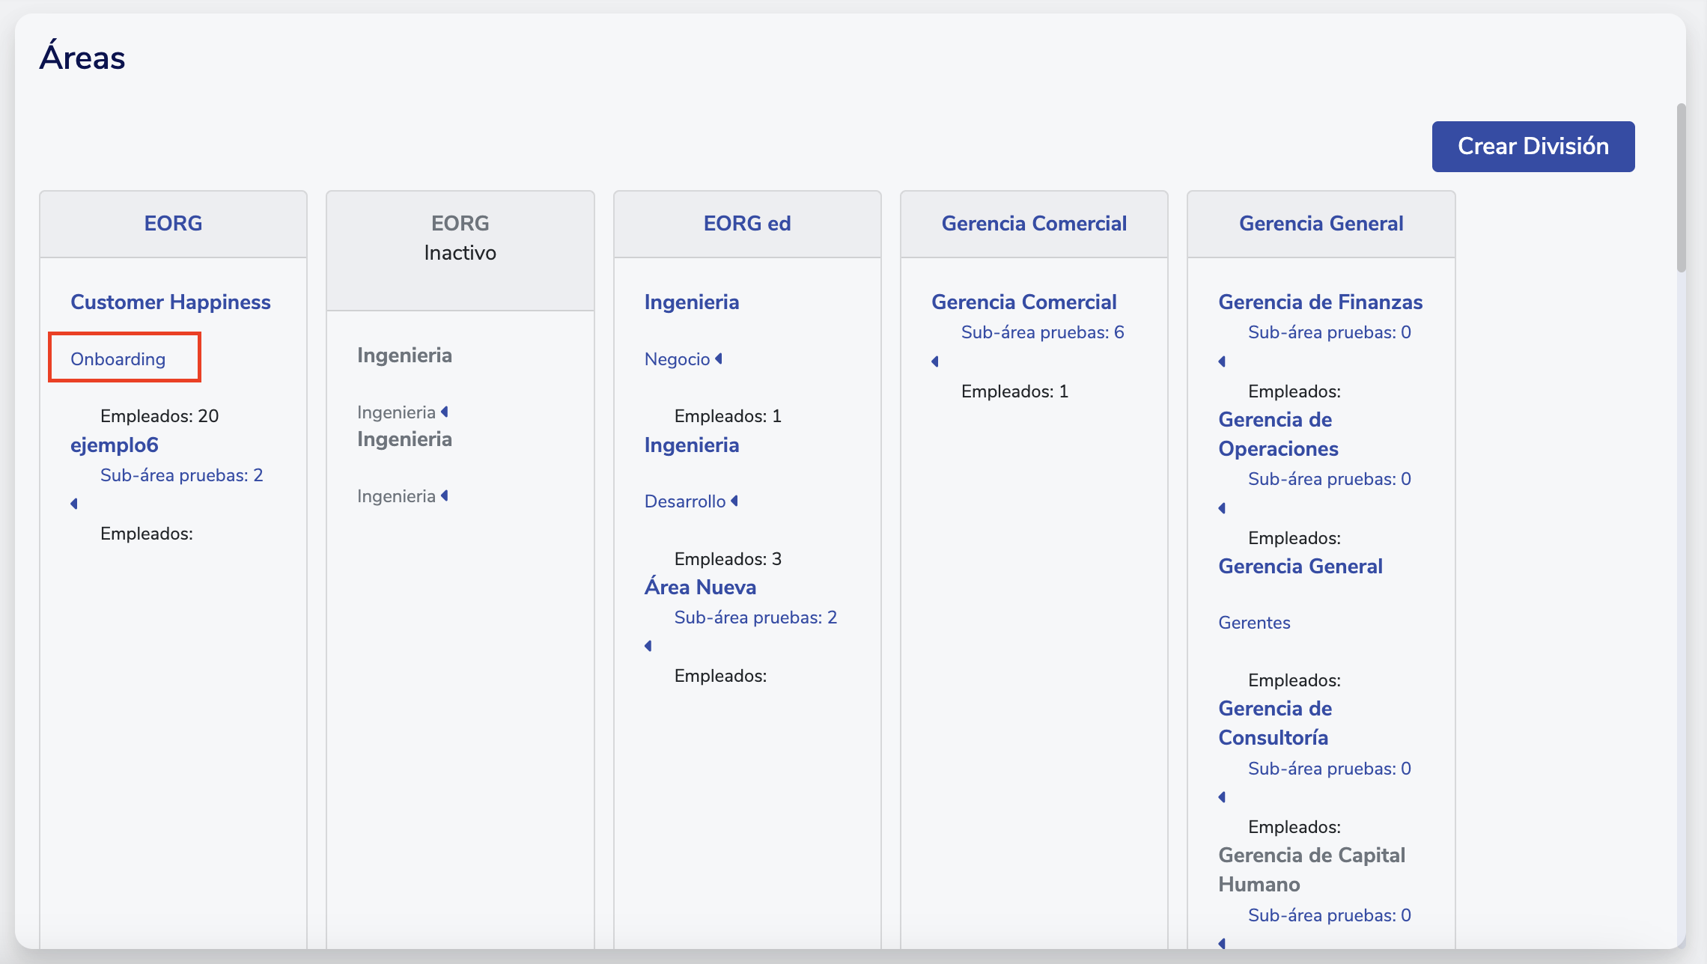1707x964 pixels.
Task: Click caret under Gerencia de Finanzas sub-área
Action: 1222,361
